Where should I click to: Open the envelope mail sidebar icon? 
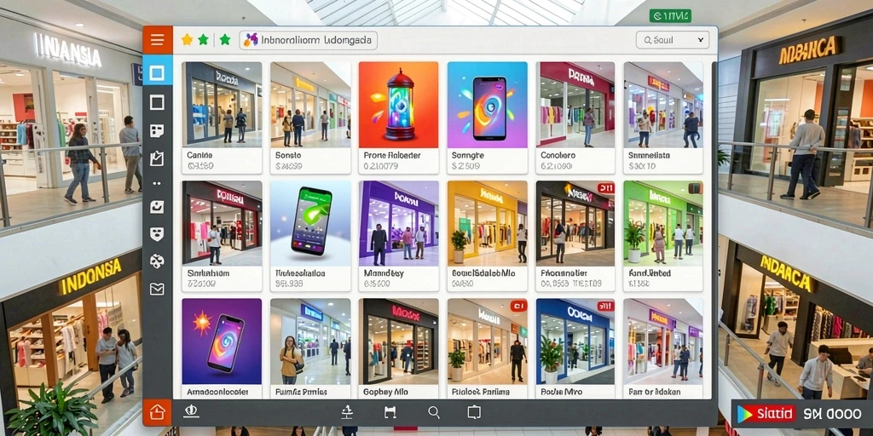[158, 289]
